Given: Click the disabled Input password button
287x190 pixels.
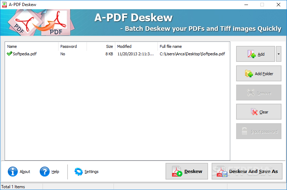Looking at the screenshot, I should pyautogui.click(x=259, y=131).
